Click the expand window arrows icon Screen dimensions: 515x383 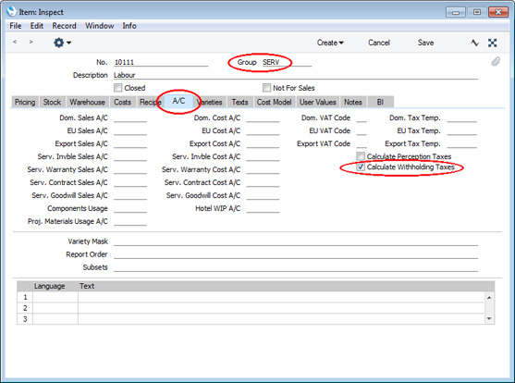click(492, 43)
